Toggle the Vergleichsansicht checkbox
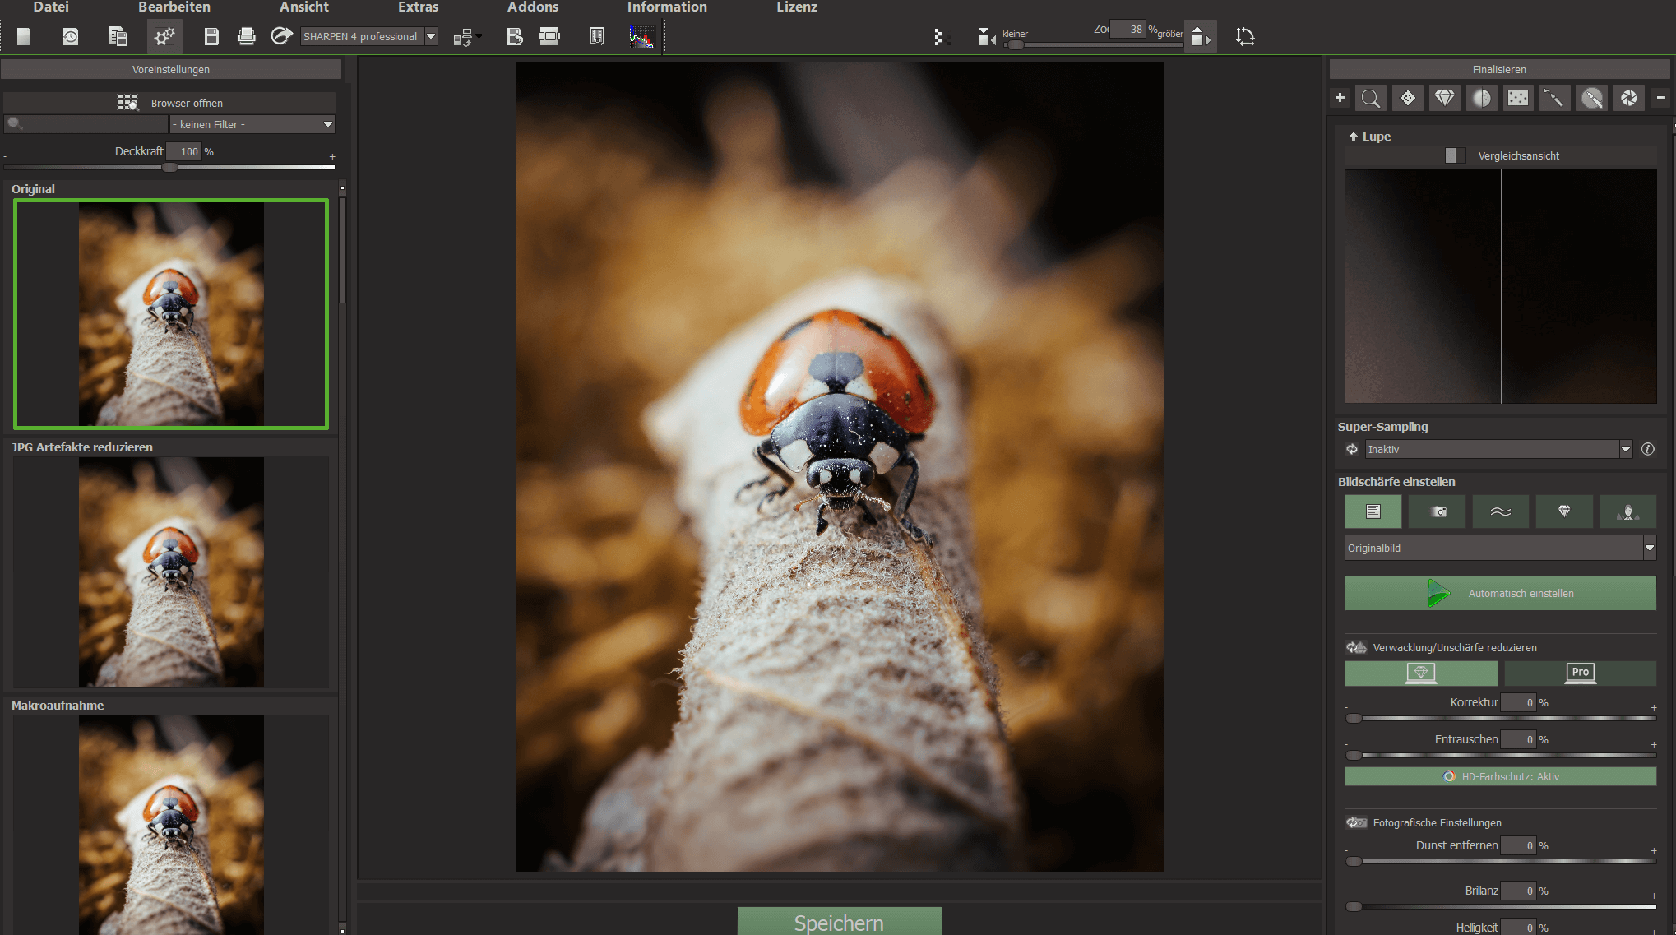The image size is (1676, 935). 1455,155
